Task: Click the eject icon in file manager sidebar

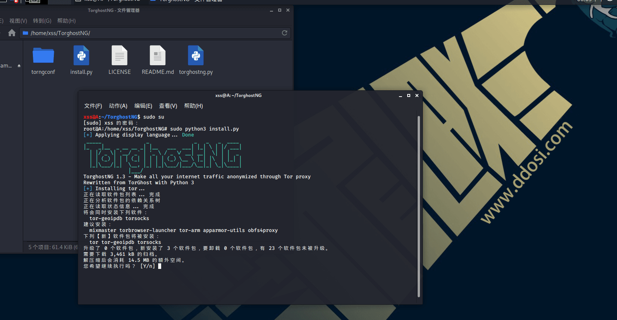Action: click(19, 66)
